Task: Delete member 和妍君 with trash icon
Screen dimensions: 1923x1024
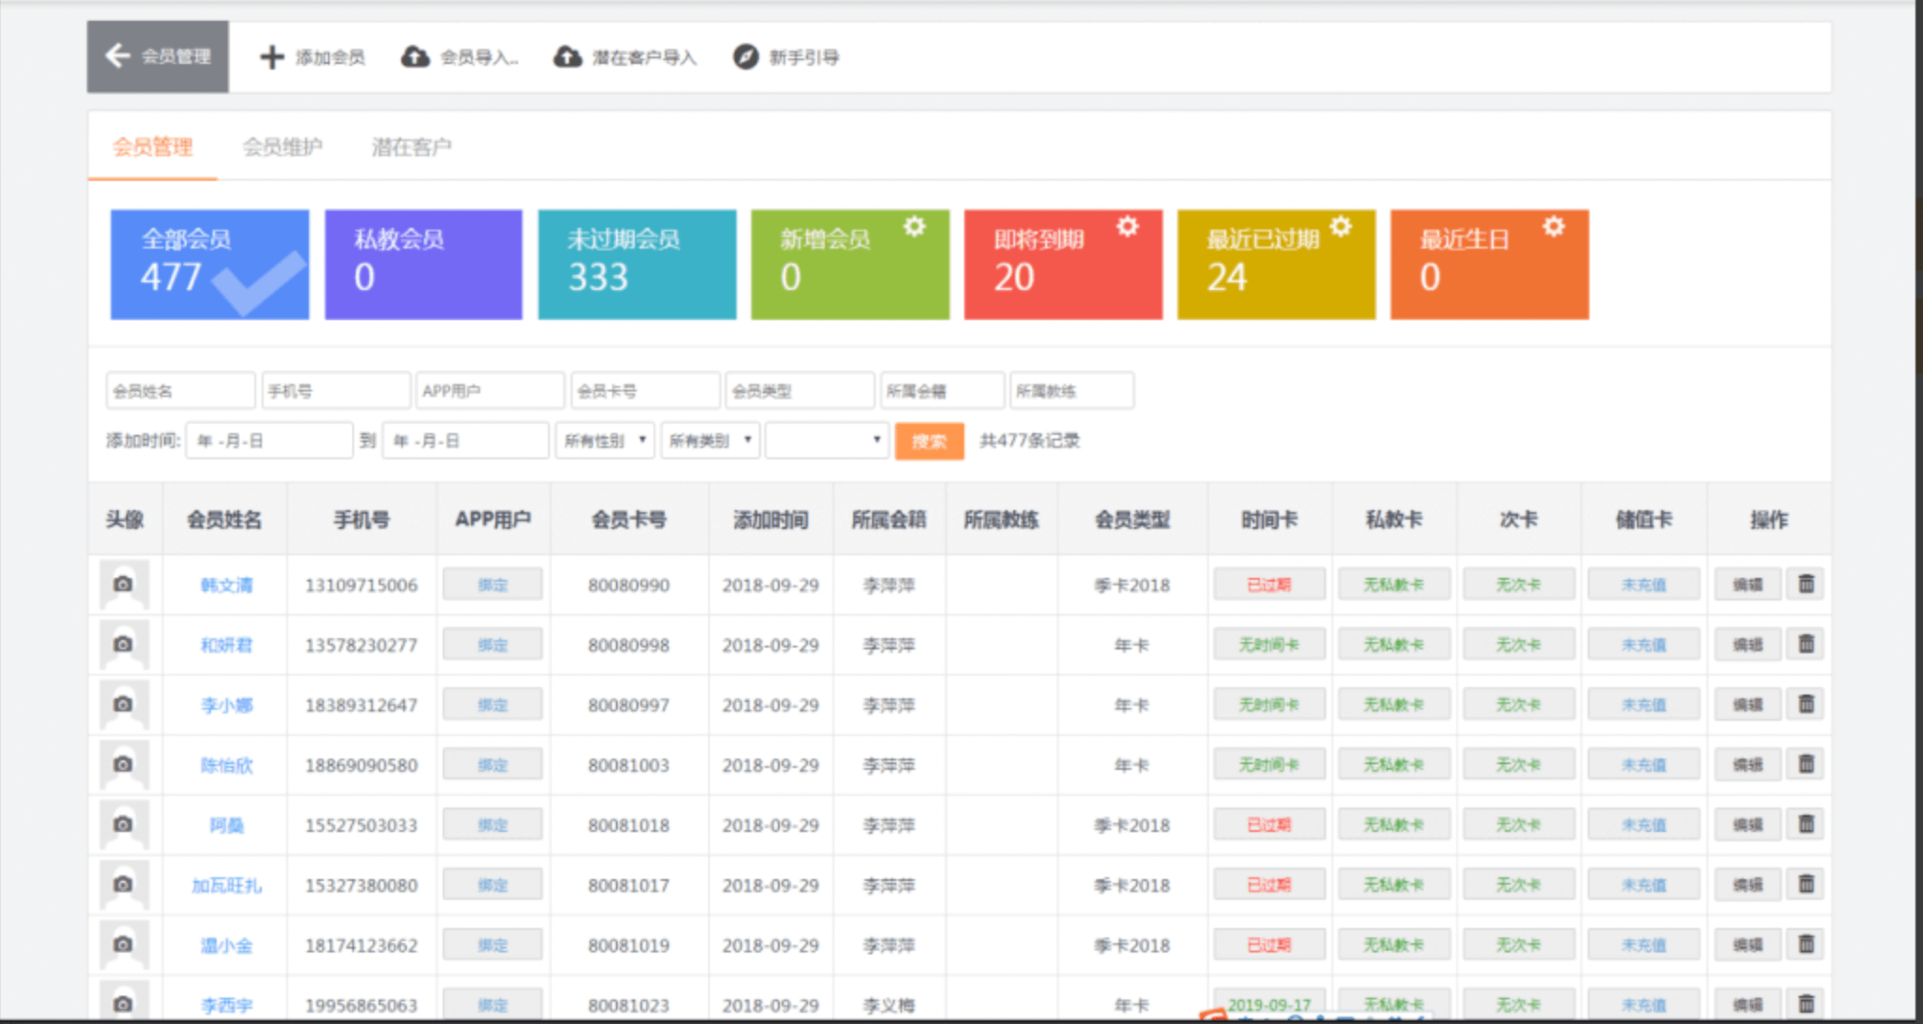Action: click(1806, 645)
